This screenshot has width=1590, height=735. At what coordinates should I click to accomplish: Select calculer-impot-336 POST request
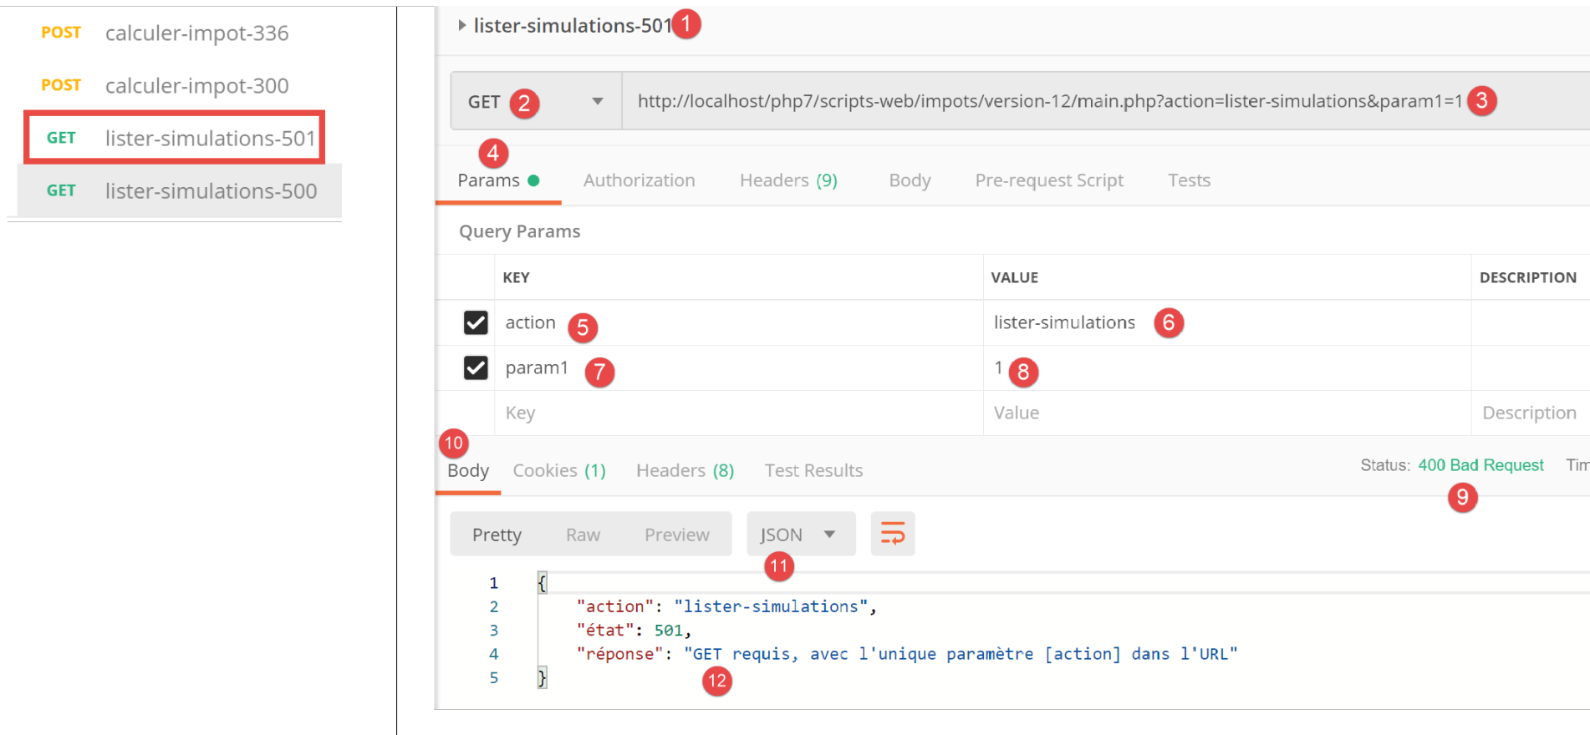click(196, 33)
